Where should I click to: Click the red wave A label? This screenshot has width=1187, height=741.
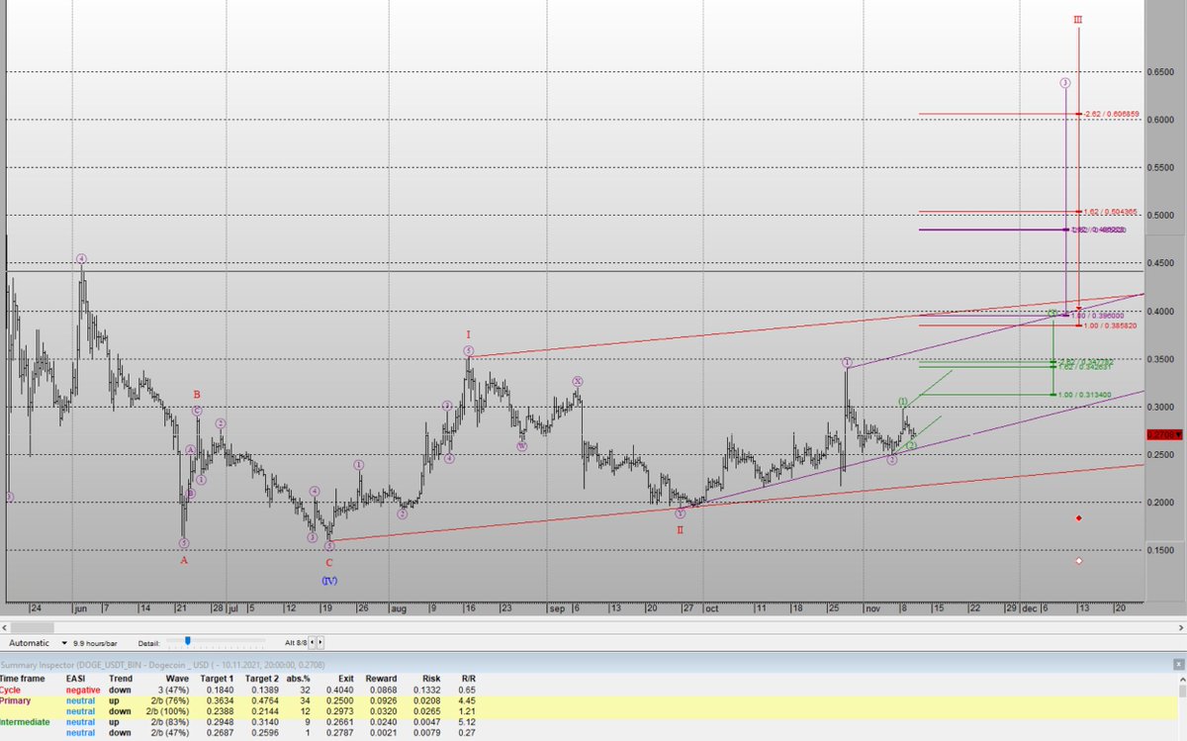(184, 560)
